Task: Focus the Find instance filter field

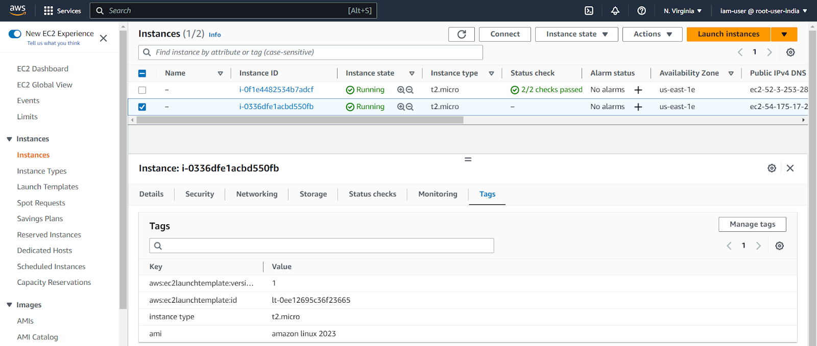Action: tap(310, 52)
